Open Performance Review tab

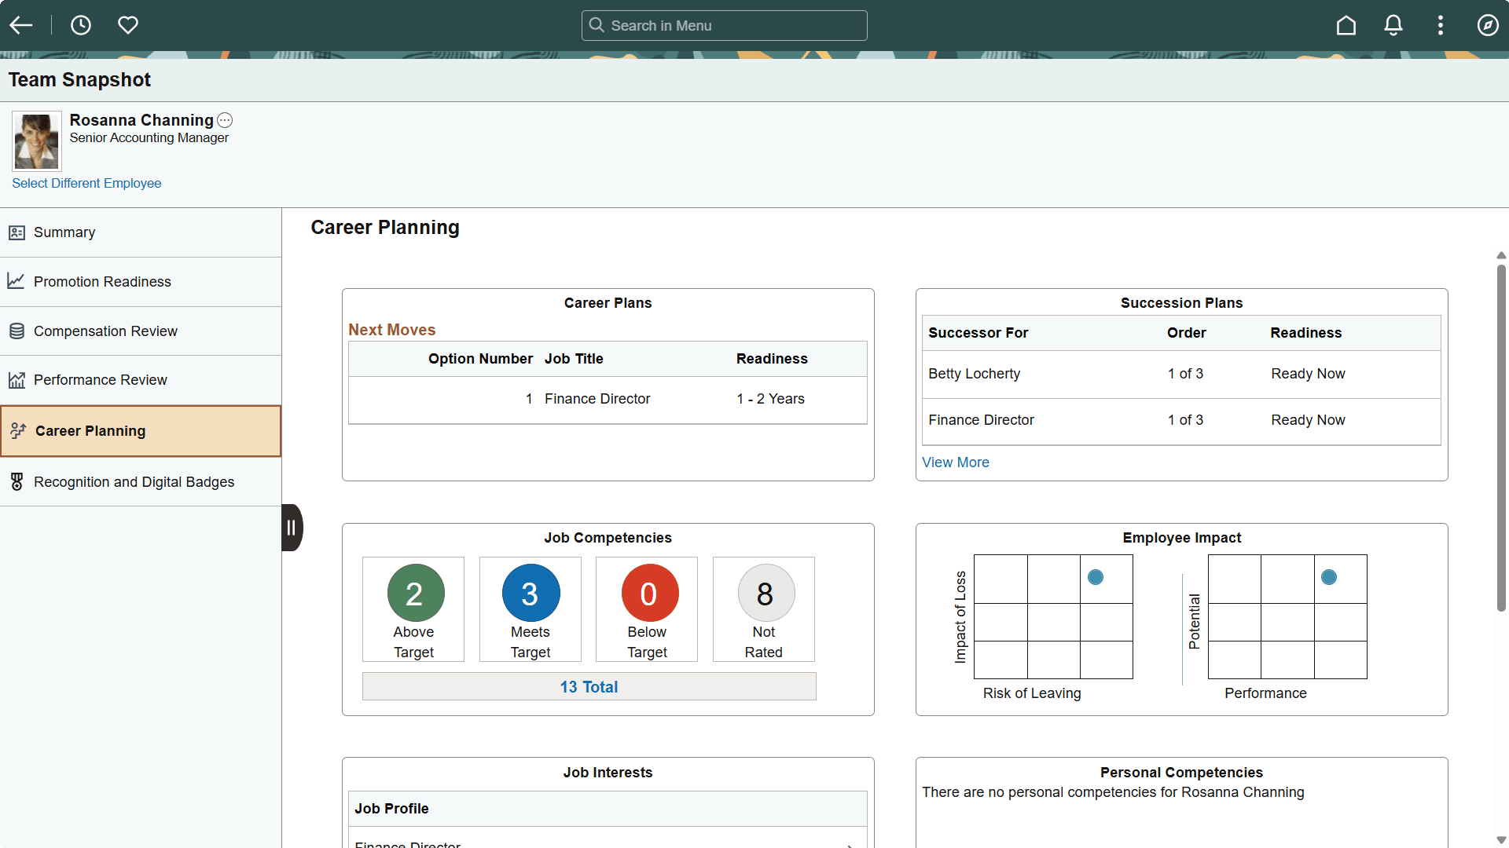coord(141,380)
